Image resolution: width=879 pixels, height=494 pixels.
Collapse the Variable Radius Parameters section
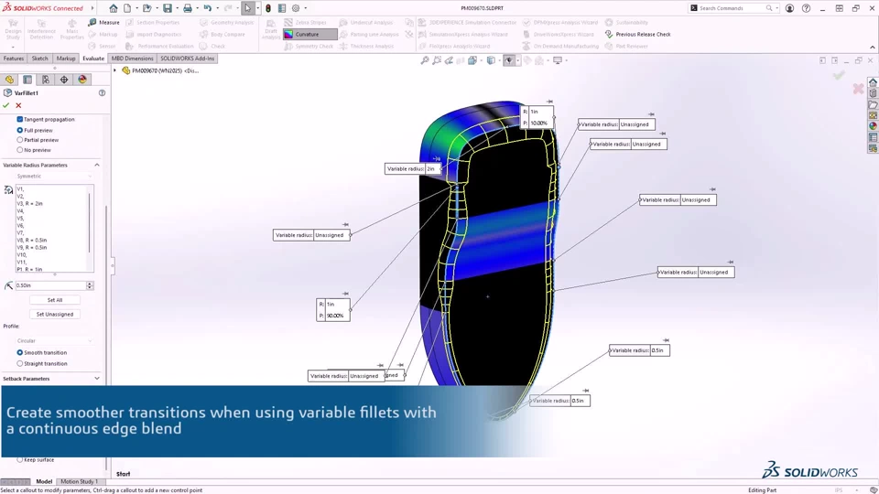coord(97,166)
